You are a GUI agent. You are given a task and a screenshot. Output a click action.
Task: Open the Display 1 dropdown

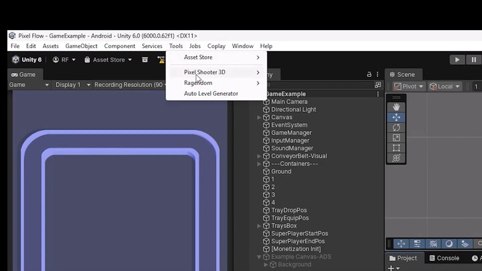[73, 85]
